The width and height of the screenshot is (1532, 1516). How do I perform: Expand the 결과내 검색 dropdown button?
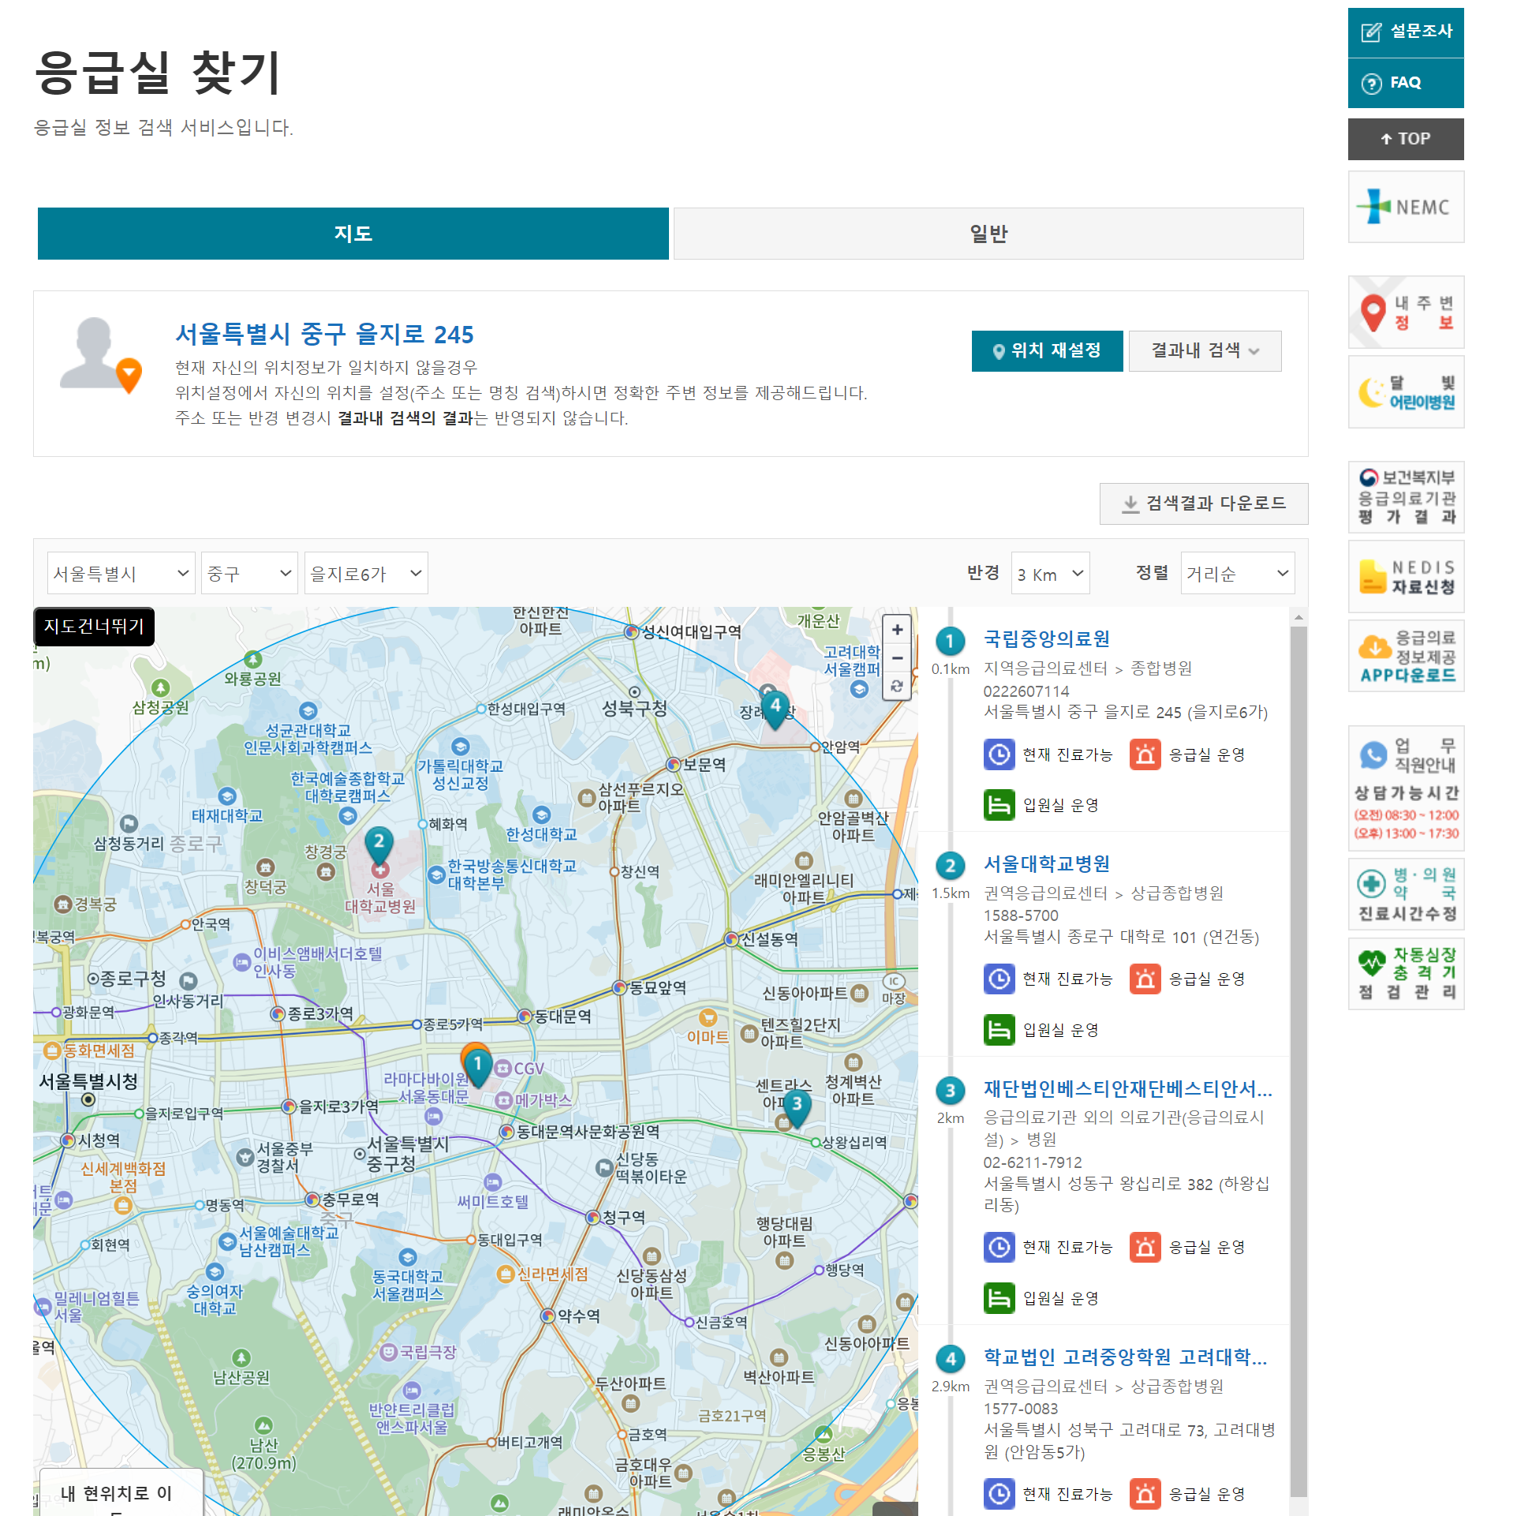pos(1205,350)
